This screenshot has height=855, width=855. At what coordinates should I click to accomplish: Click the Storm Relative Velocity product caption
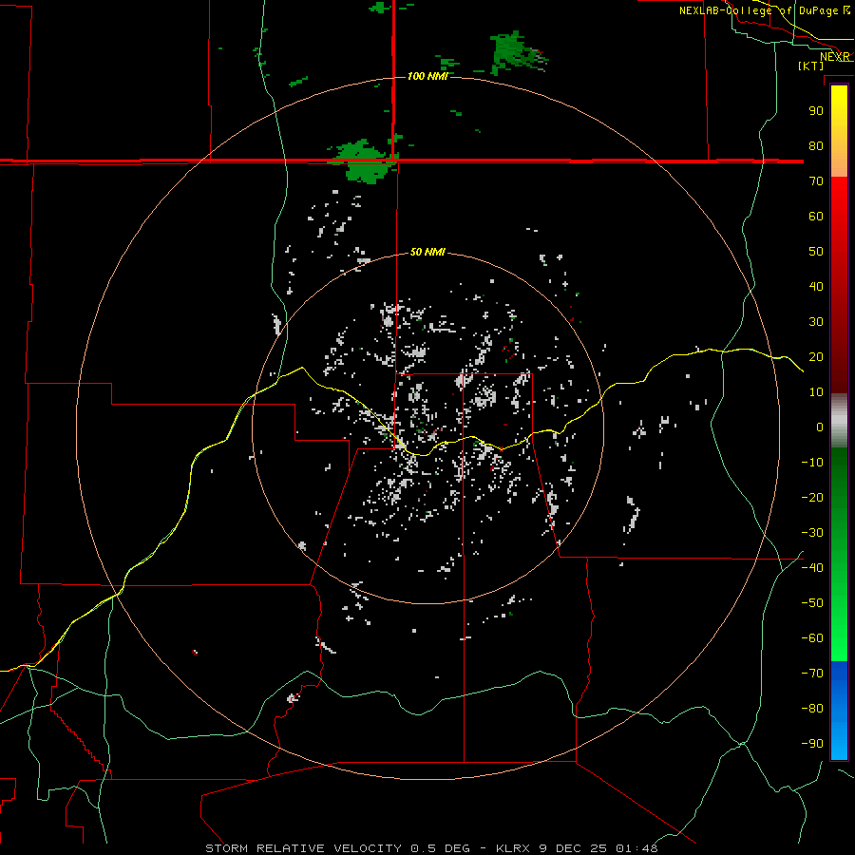pos(431,848)
